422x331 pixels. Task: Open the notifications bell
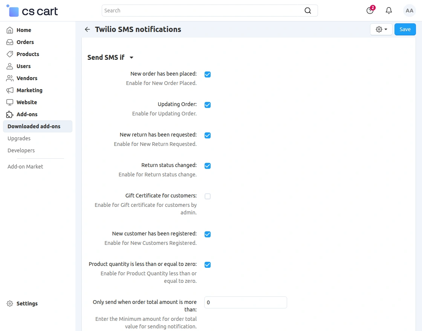388,11
